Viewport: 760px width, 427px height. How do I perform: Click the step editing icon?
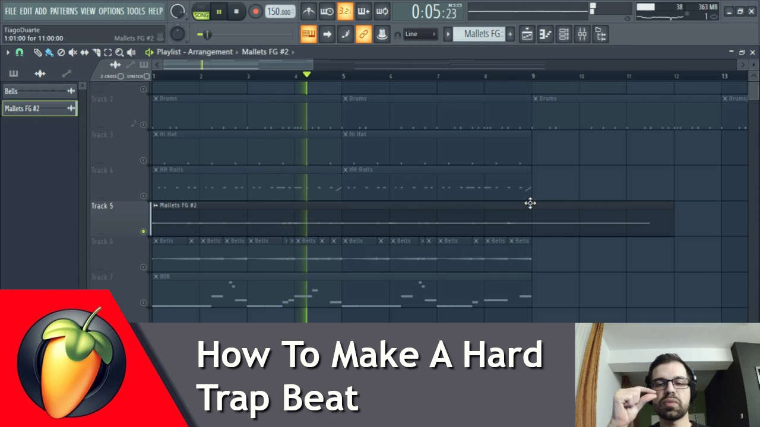click(345, 34)
